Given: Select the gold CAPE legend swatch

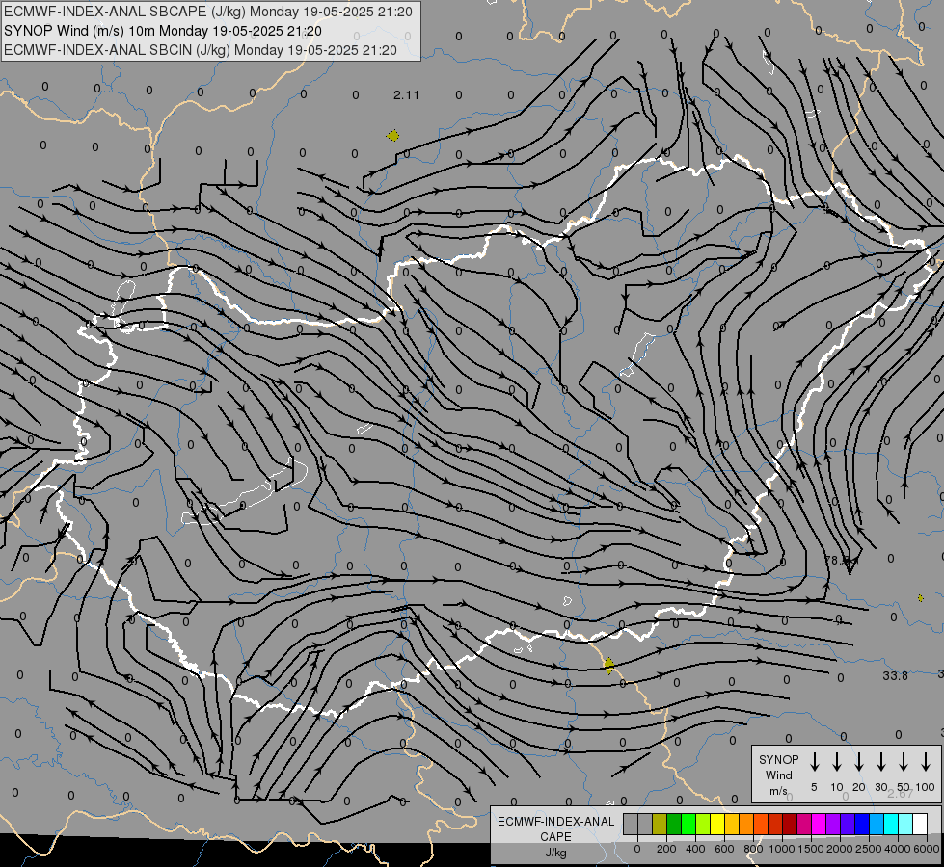Looking at the screenshot, I should tap(732, 824).
